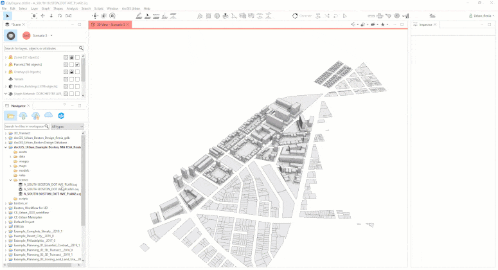Expand the Overlays layer
This screenshot has height=270, width=498.
[6, 72]
